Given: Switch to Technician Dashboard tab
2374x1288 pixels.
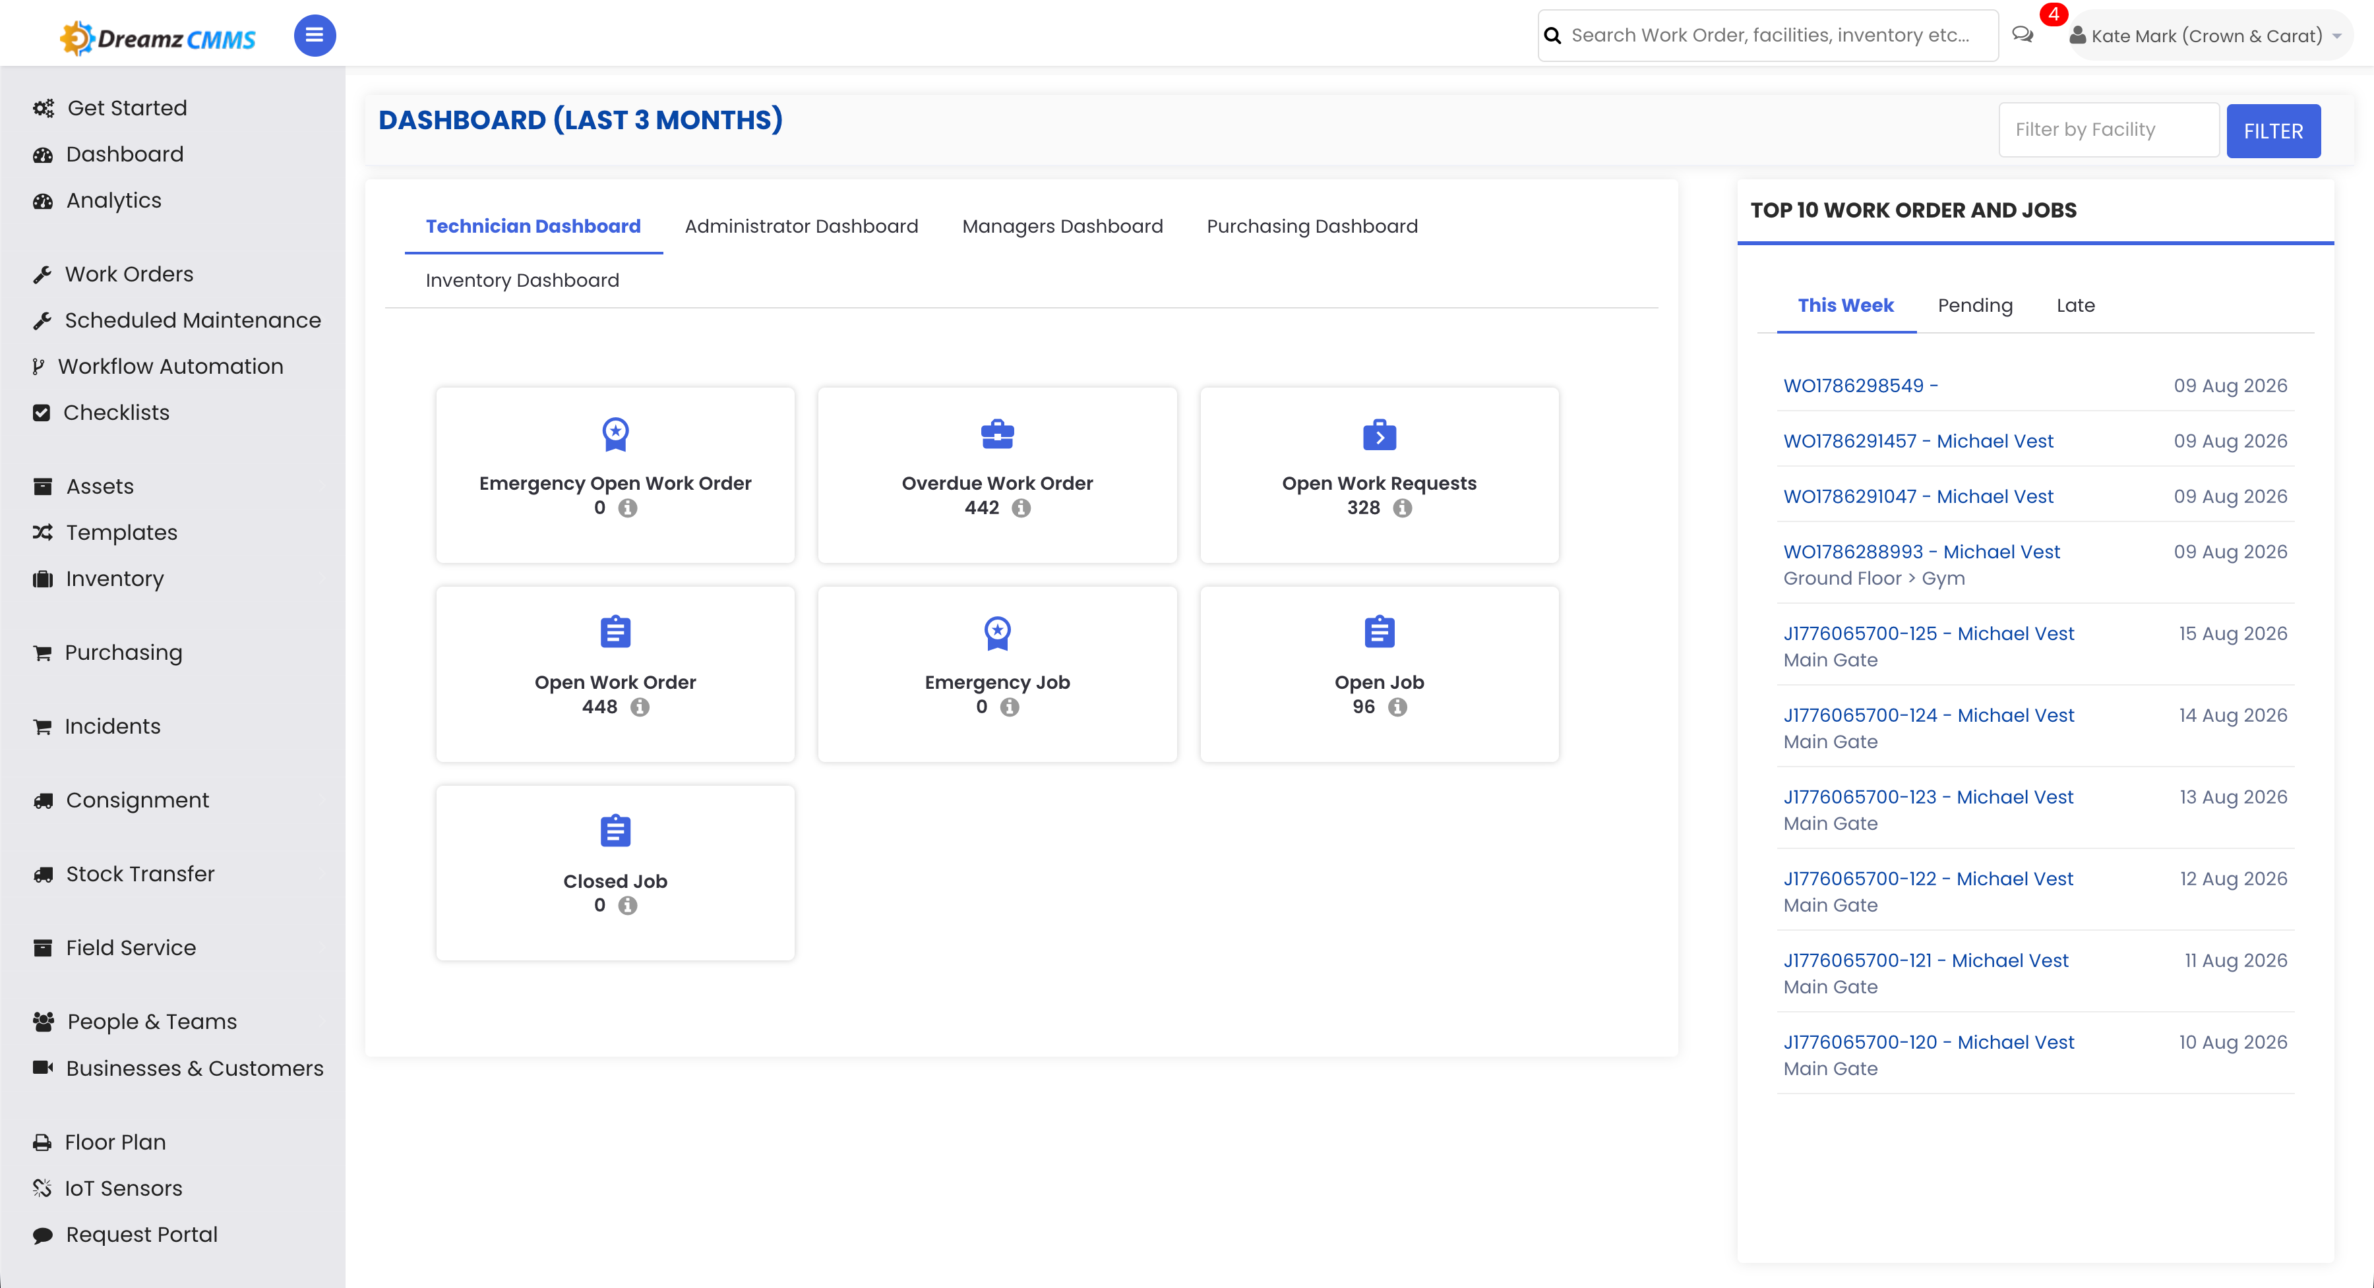Looking at the screenshot, I should coord(533,227).
